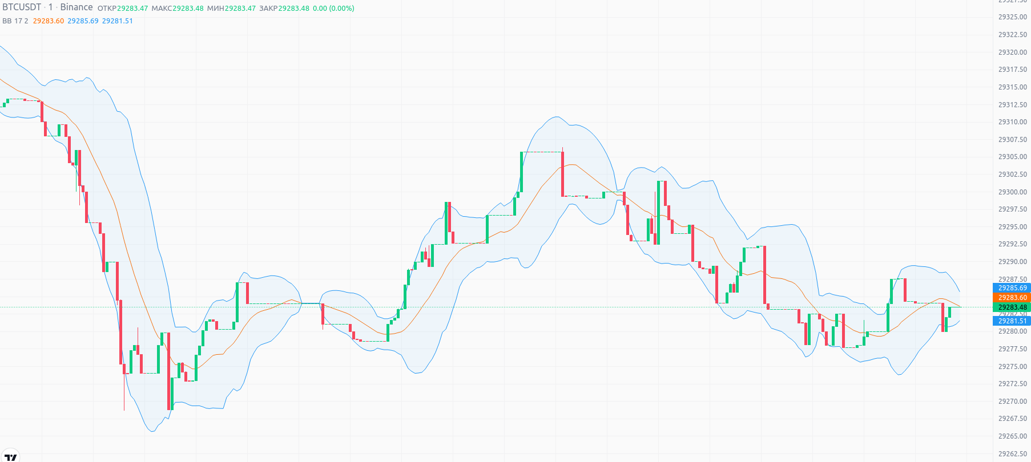
Task: Click the 29290.00 level on the price scale
Action: (1012, 262)
